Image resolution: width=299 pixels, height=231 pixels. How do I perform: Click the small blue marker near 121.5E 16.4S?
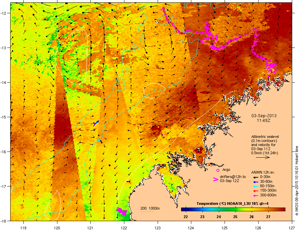click(x=109, y=165)
